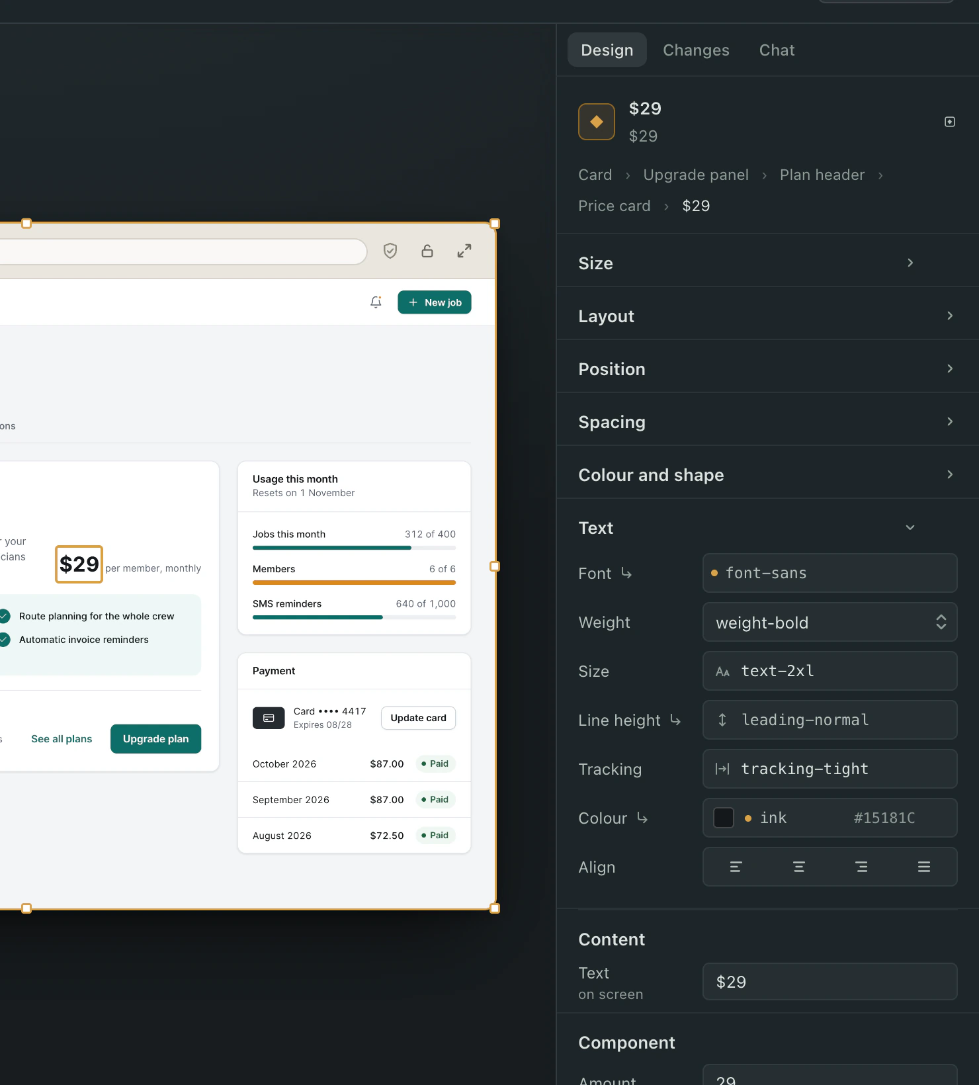This screenshot has height=1085, width=979.
Task: Click the See all plans link
Action: pos(62,739)
